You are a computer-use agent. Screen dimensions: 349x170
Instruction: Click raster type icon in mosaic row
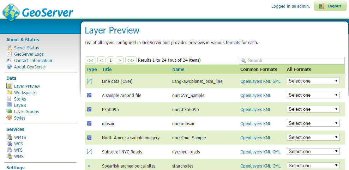pos(89,123)
